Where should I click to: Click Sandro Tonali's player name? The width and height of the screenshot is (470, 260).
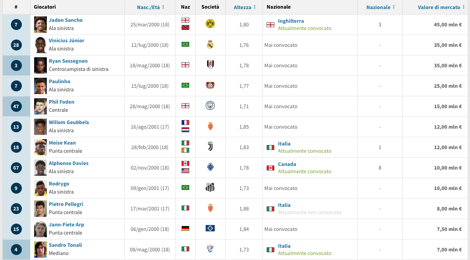click(66, 245)
